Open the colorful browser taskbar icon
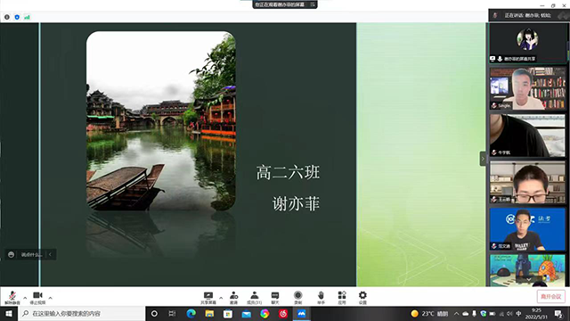The height and width of the screenshot is (321, 570). 265,313
